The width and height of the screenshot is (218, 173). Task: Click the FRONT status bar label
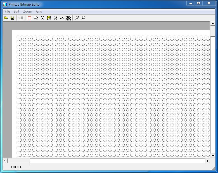pyautogui.click(x=16, y=167)
